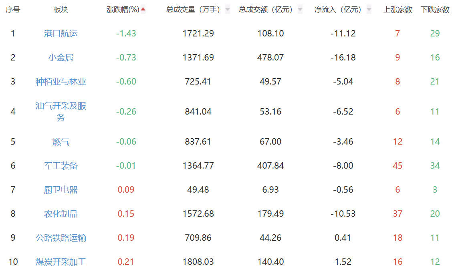
Task: Click the red sort arrow beside 涨跌幅(%)
Action: click(143, 9)
